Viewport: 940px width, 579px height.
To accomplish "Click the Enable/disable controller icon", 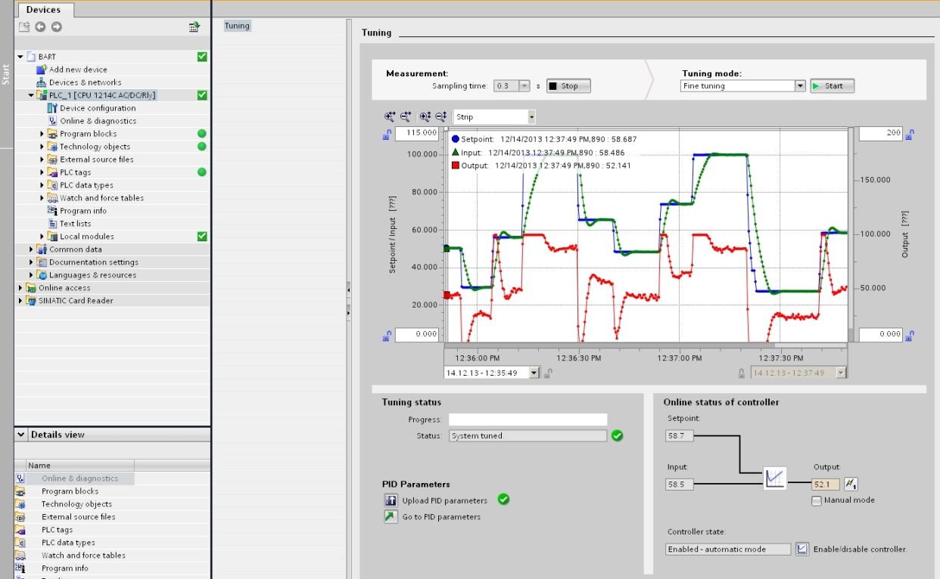I will coord(802,550).
